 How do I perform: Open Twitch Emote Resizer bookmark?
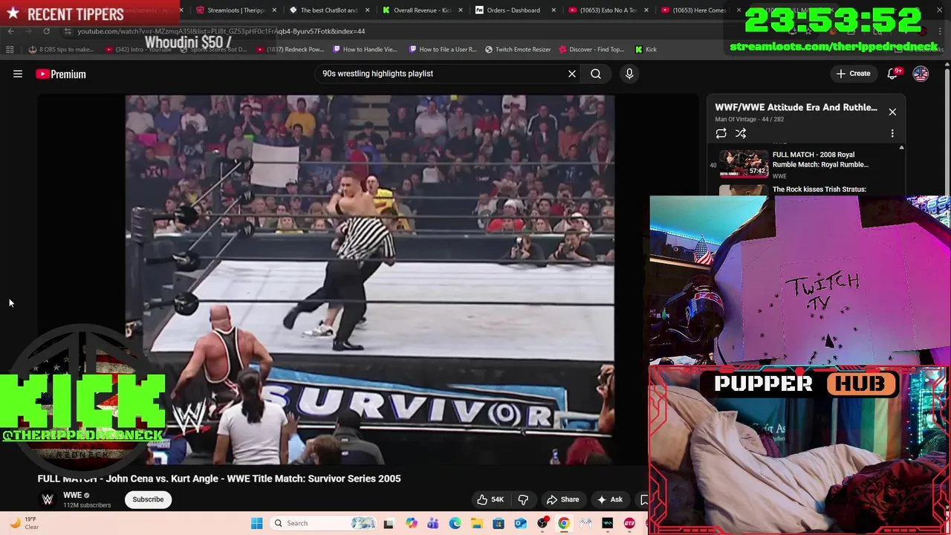pos(518,49)
